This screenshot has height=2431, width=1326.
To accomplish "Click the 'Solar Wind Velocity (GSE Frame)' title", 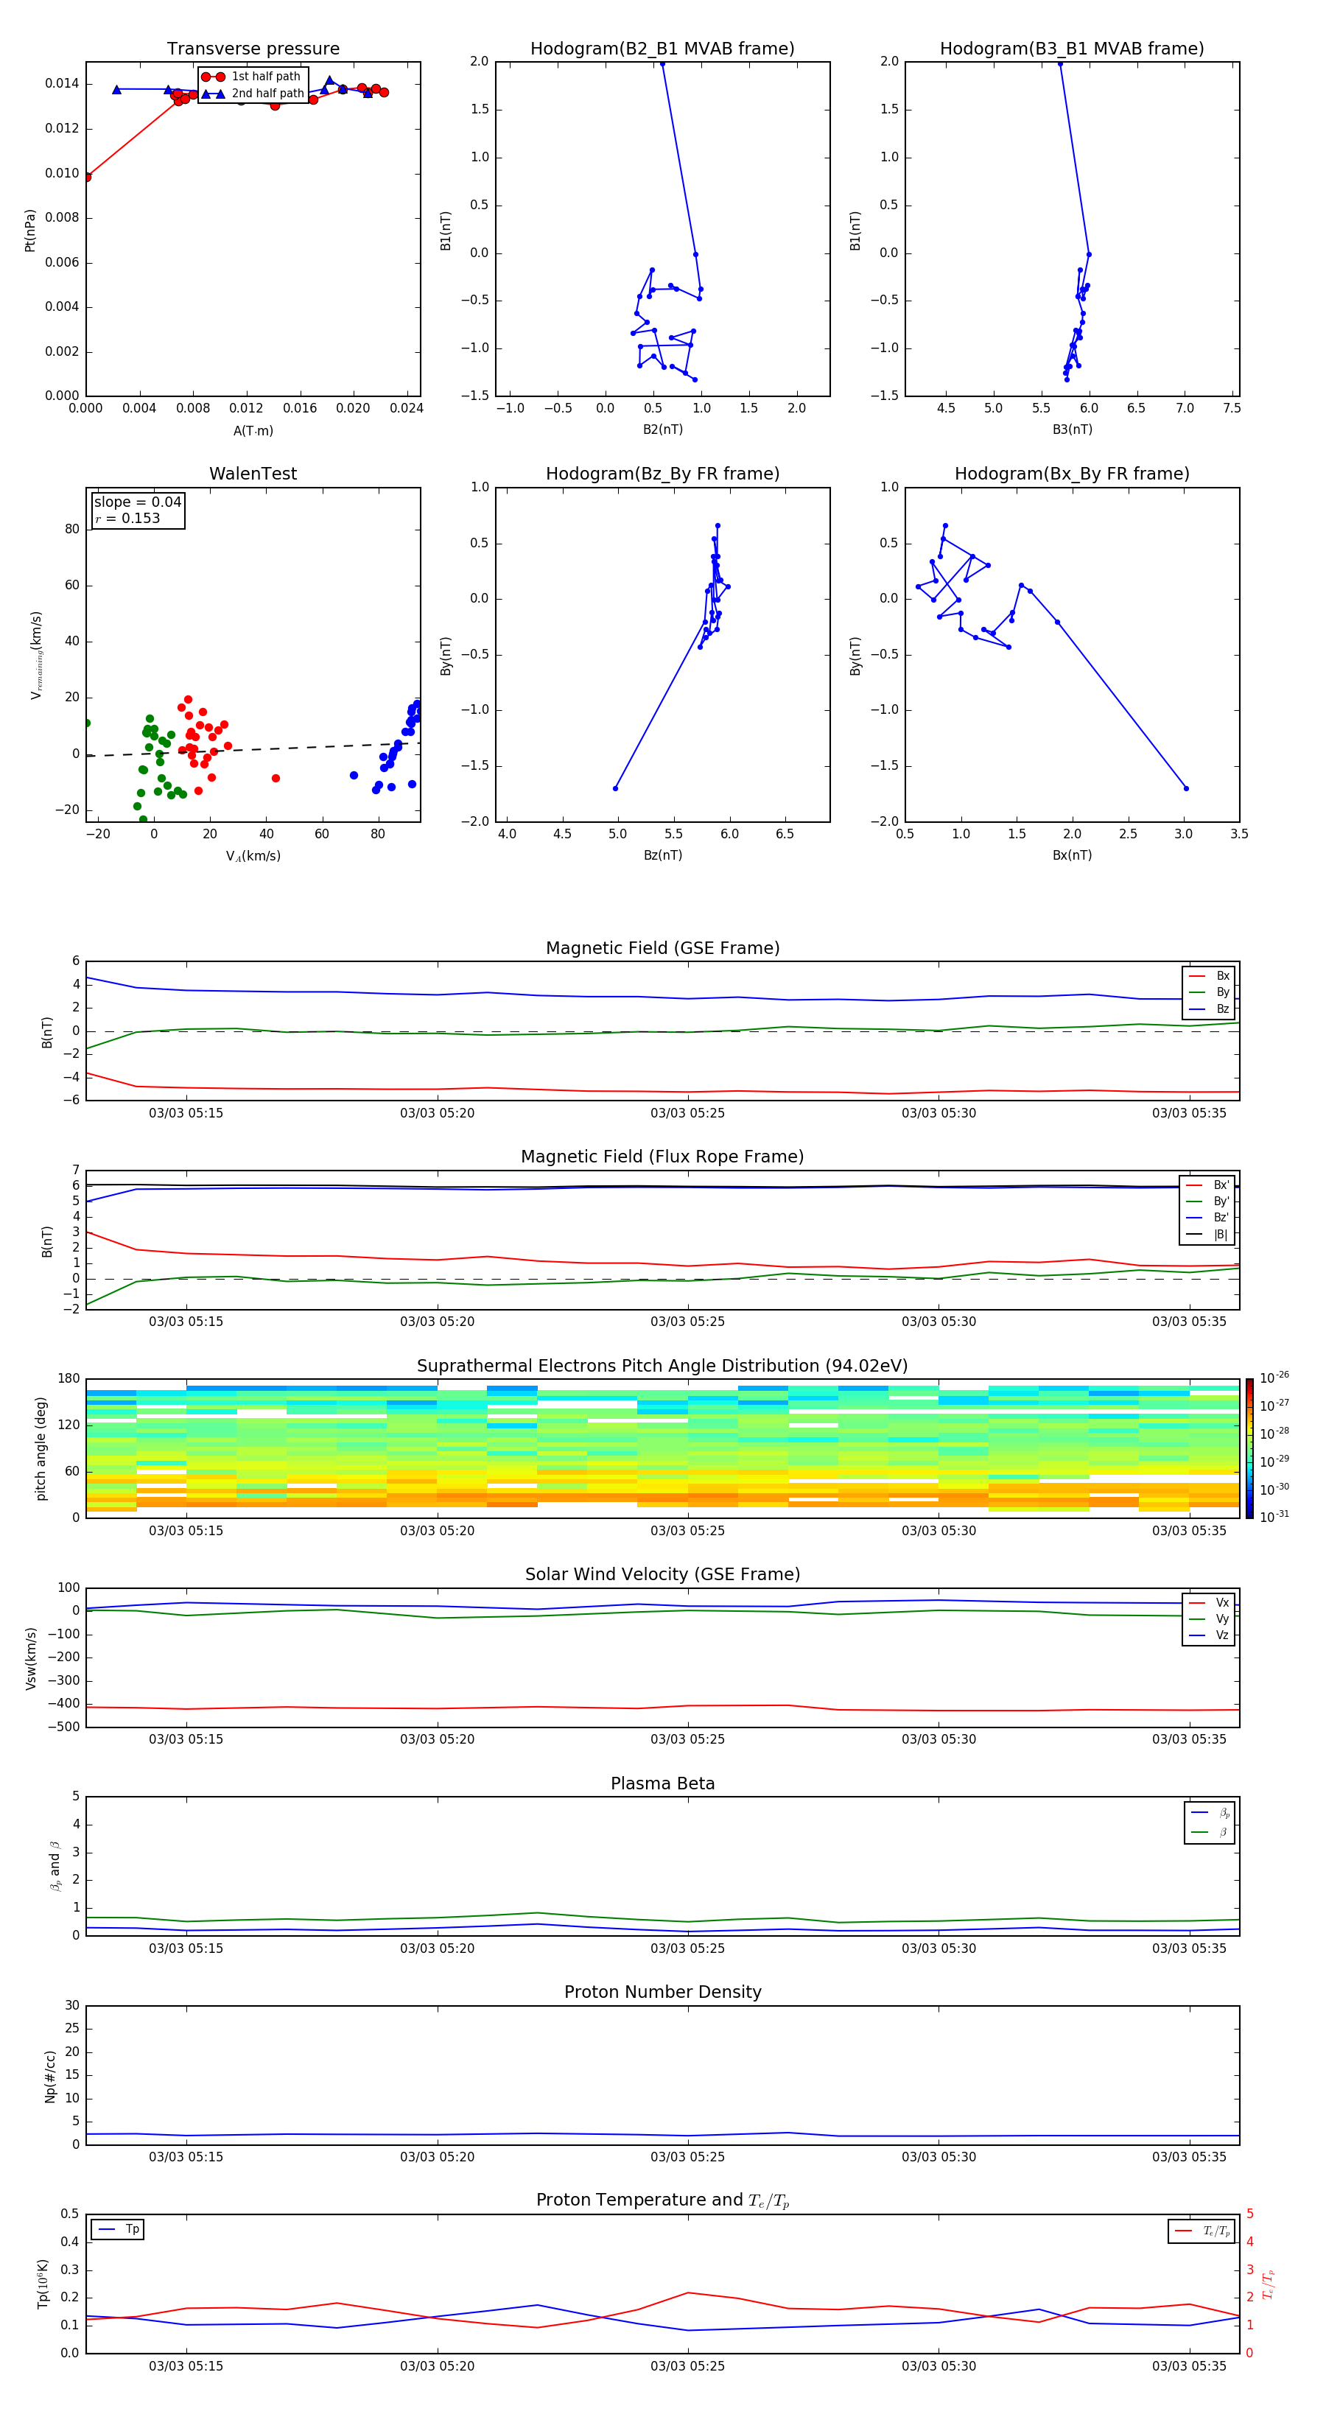I will [662, 1574].
